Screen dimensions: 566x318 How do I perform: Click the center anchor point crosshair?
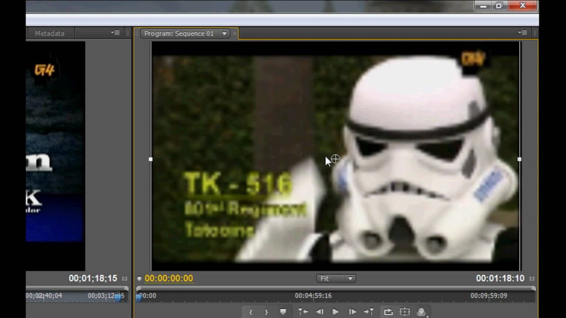pyautogui.click(x=336, y=159)
